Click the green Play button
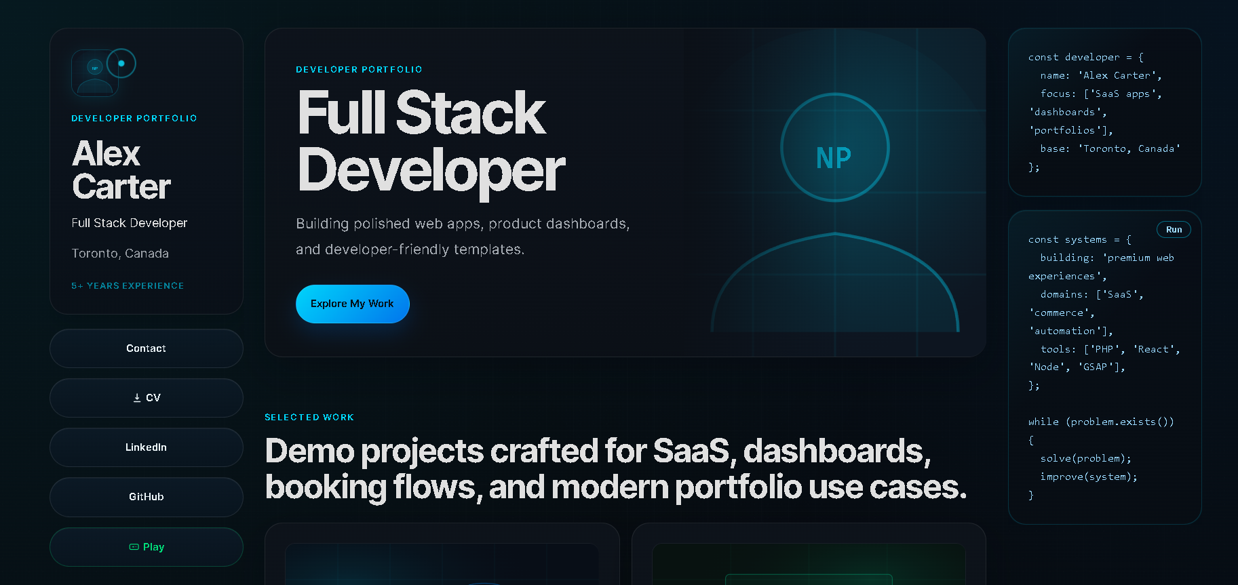 click(146, 547)
